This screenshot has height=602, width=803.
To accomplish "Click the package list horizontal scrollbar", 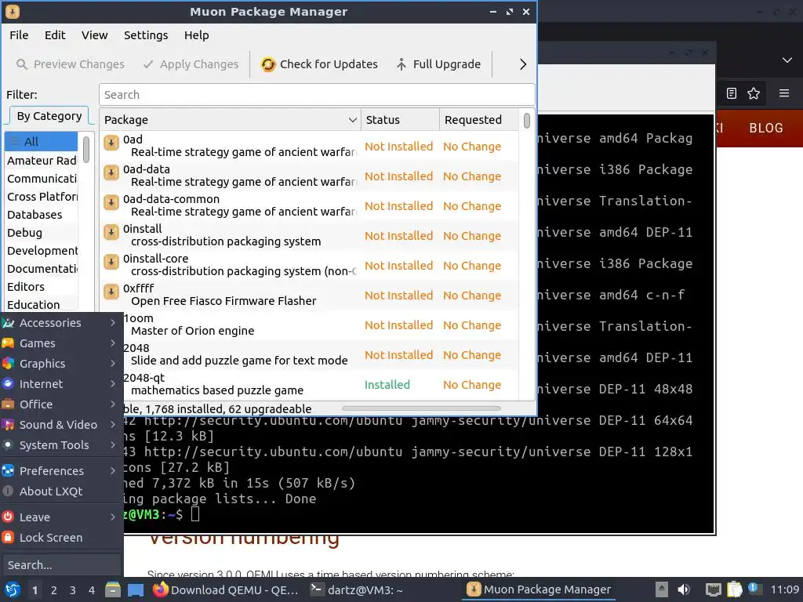I will pos(421,408).
